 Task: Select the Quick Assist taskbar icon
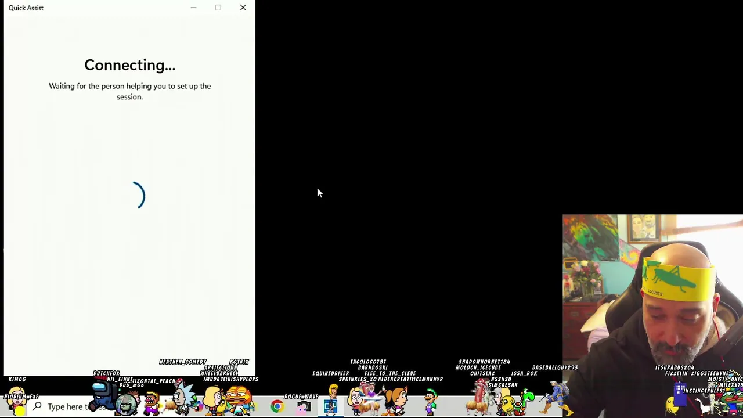(330, 406)
